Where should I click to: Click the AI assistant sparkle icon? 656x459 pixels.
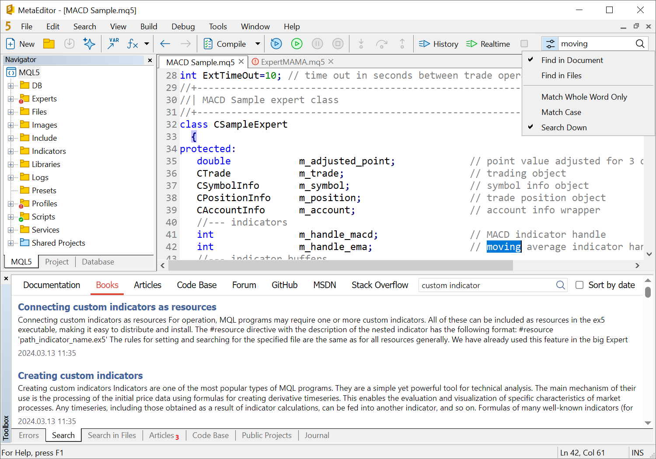[89, 44]
